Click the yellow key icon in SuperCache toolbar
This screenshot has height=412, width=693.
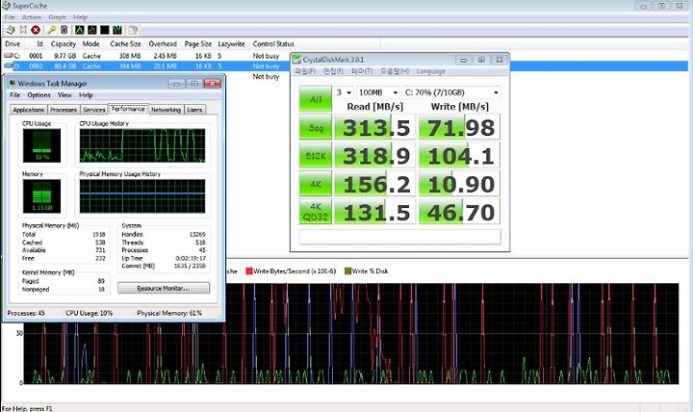[x=51, y=30]
